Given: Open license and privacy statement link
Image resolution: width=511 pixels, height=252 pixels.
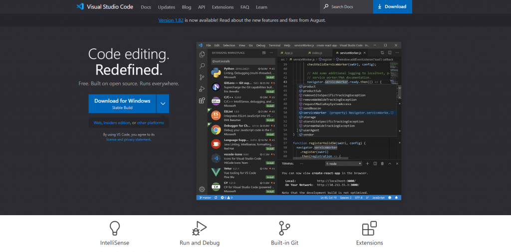Looking at the screenshot, I should (128, 139).
